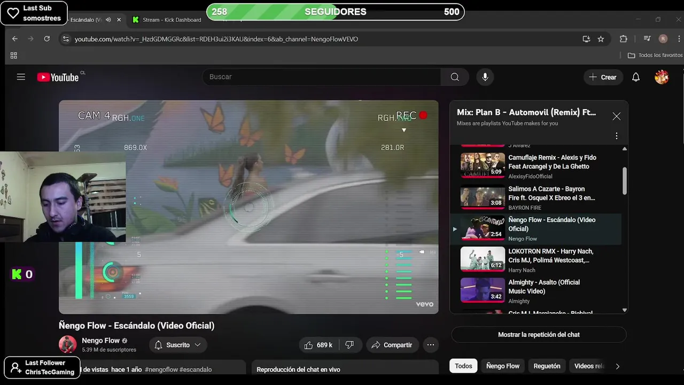Click the playlist scrollbar thumb
Image resolution: width=684 pixels, height=385 pixels.
(x=624, y=181)
